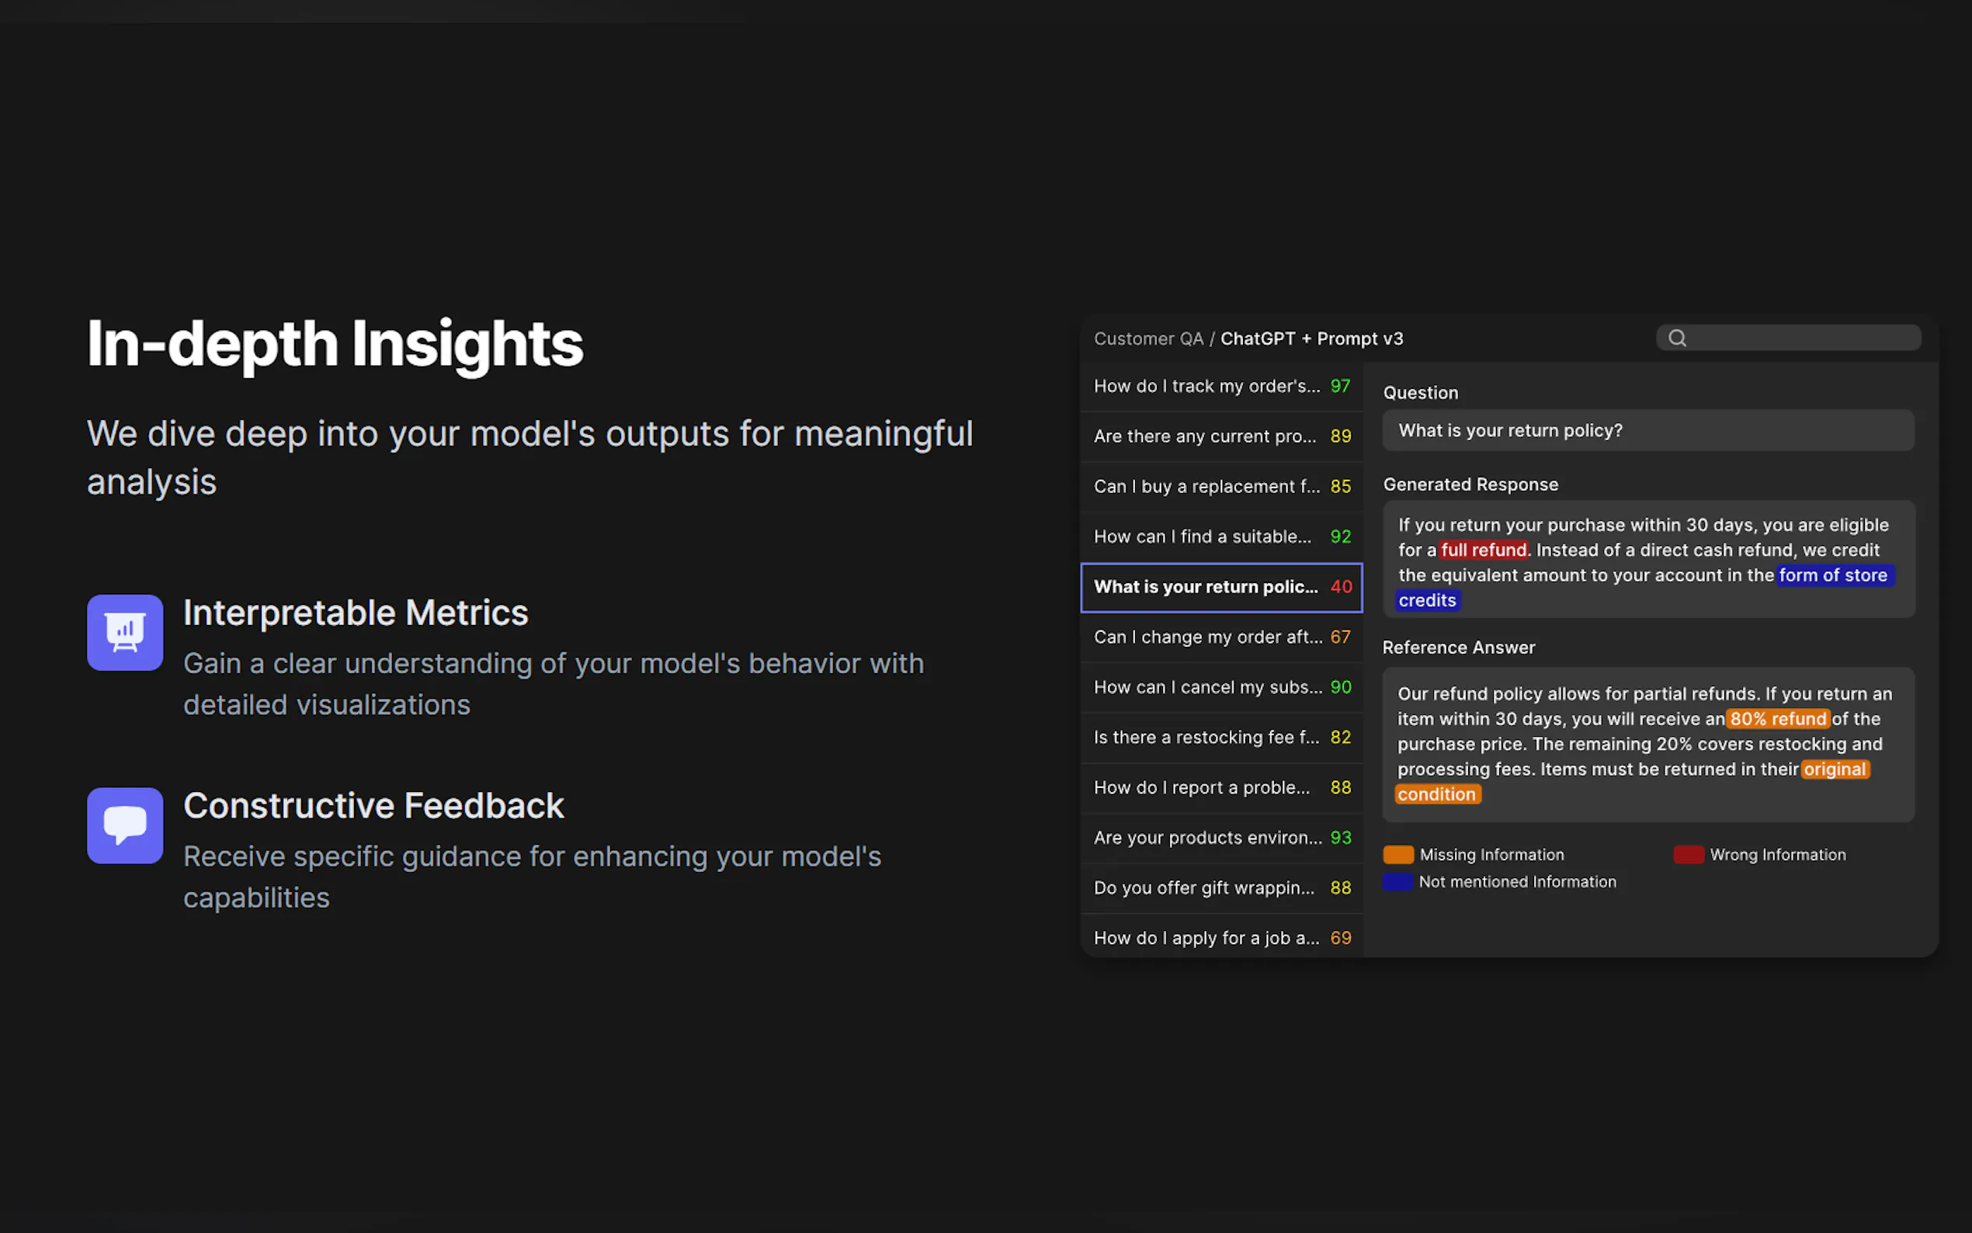Viewport: 1972px width, 1233px height.
Task: Click the blue Not mentioned Information swatch
Action: (1397, 881)
